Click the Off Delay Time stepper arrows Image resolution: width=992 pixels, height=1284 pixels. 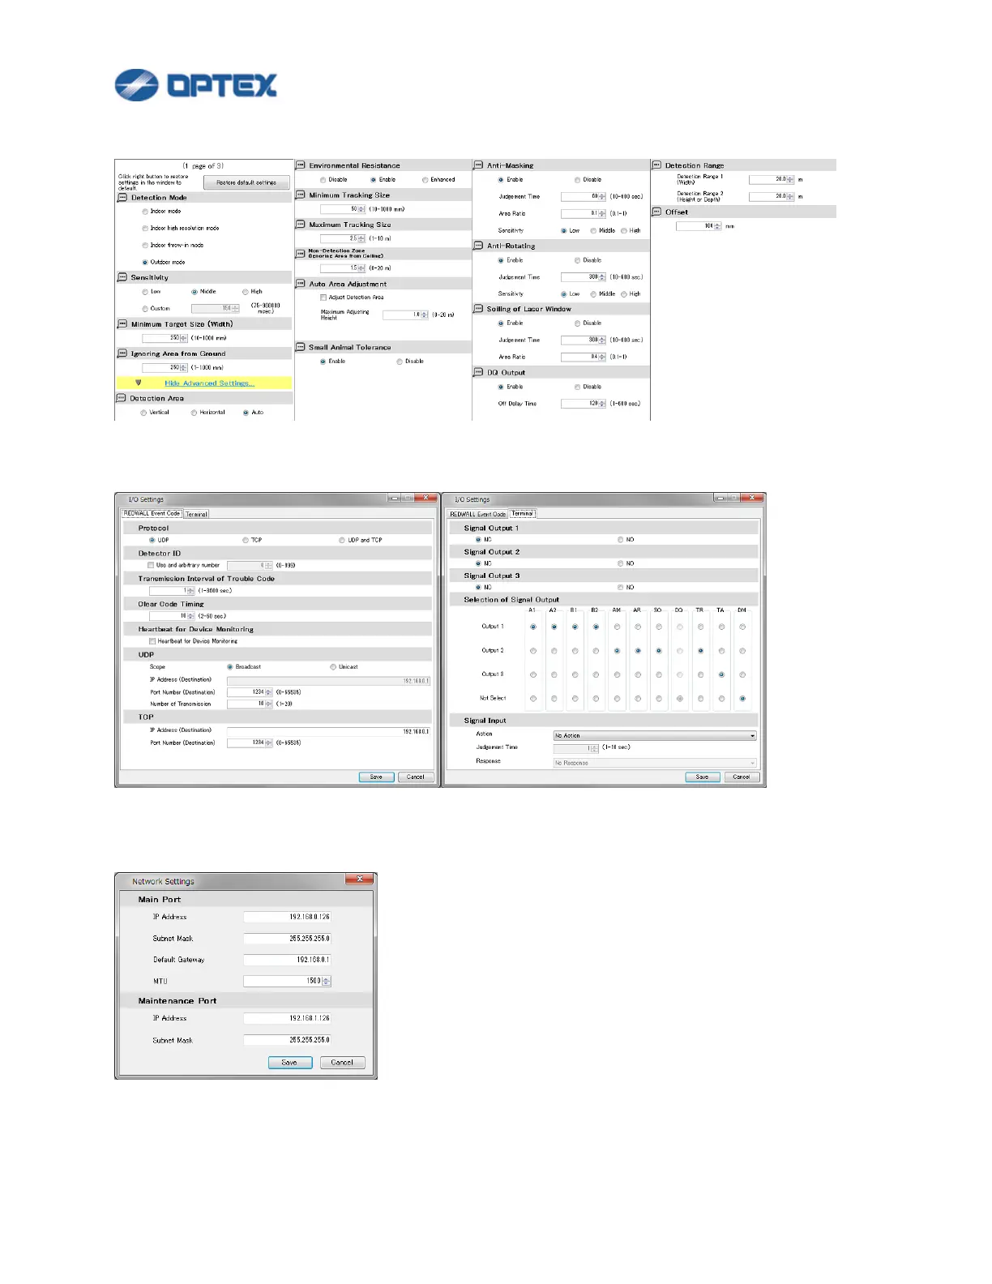click(x=602, y=404)
